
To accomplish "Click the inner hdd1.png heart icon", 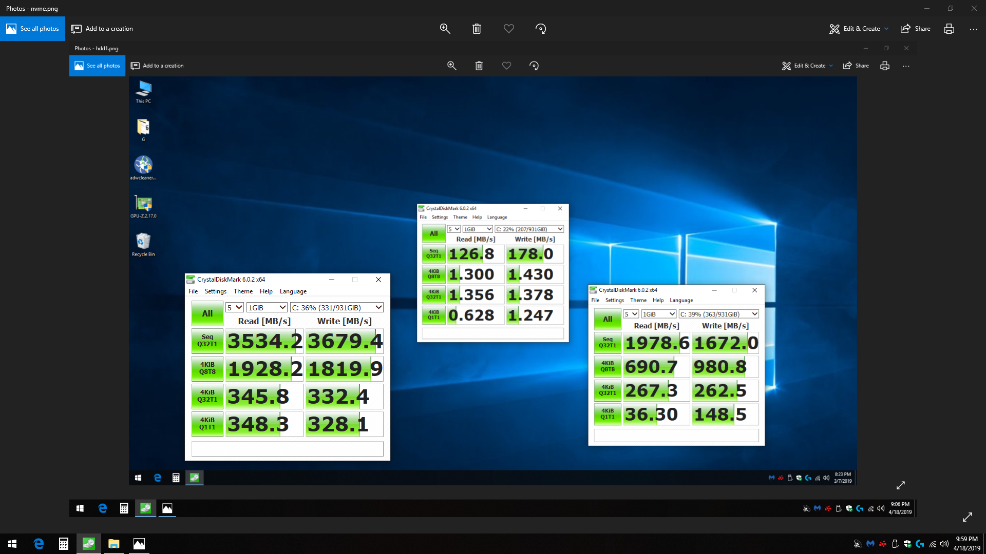I will point(506,66).
